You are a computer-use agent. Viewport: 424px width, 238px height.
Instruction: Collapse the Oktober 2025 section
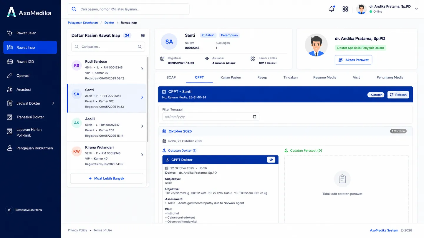(285, 131)
